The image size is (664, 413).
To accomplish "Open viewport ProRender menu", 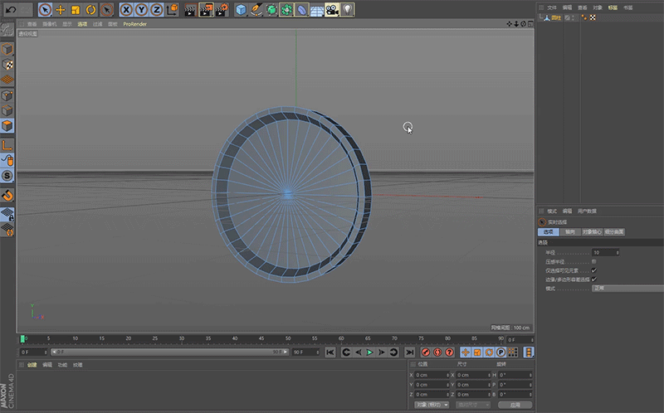I will (x=134, y=24).
